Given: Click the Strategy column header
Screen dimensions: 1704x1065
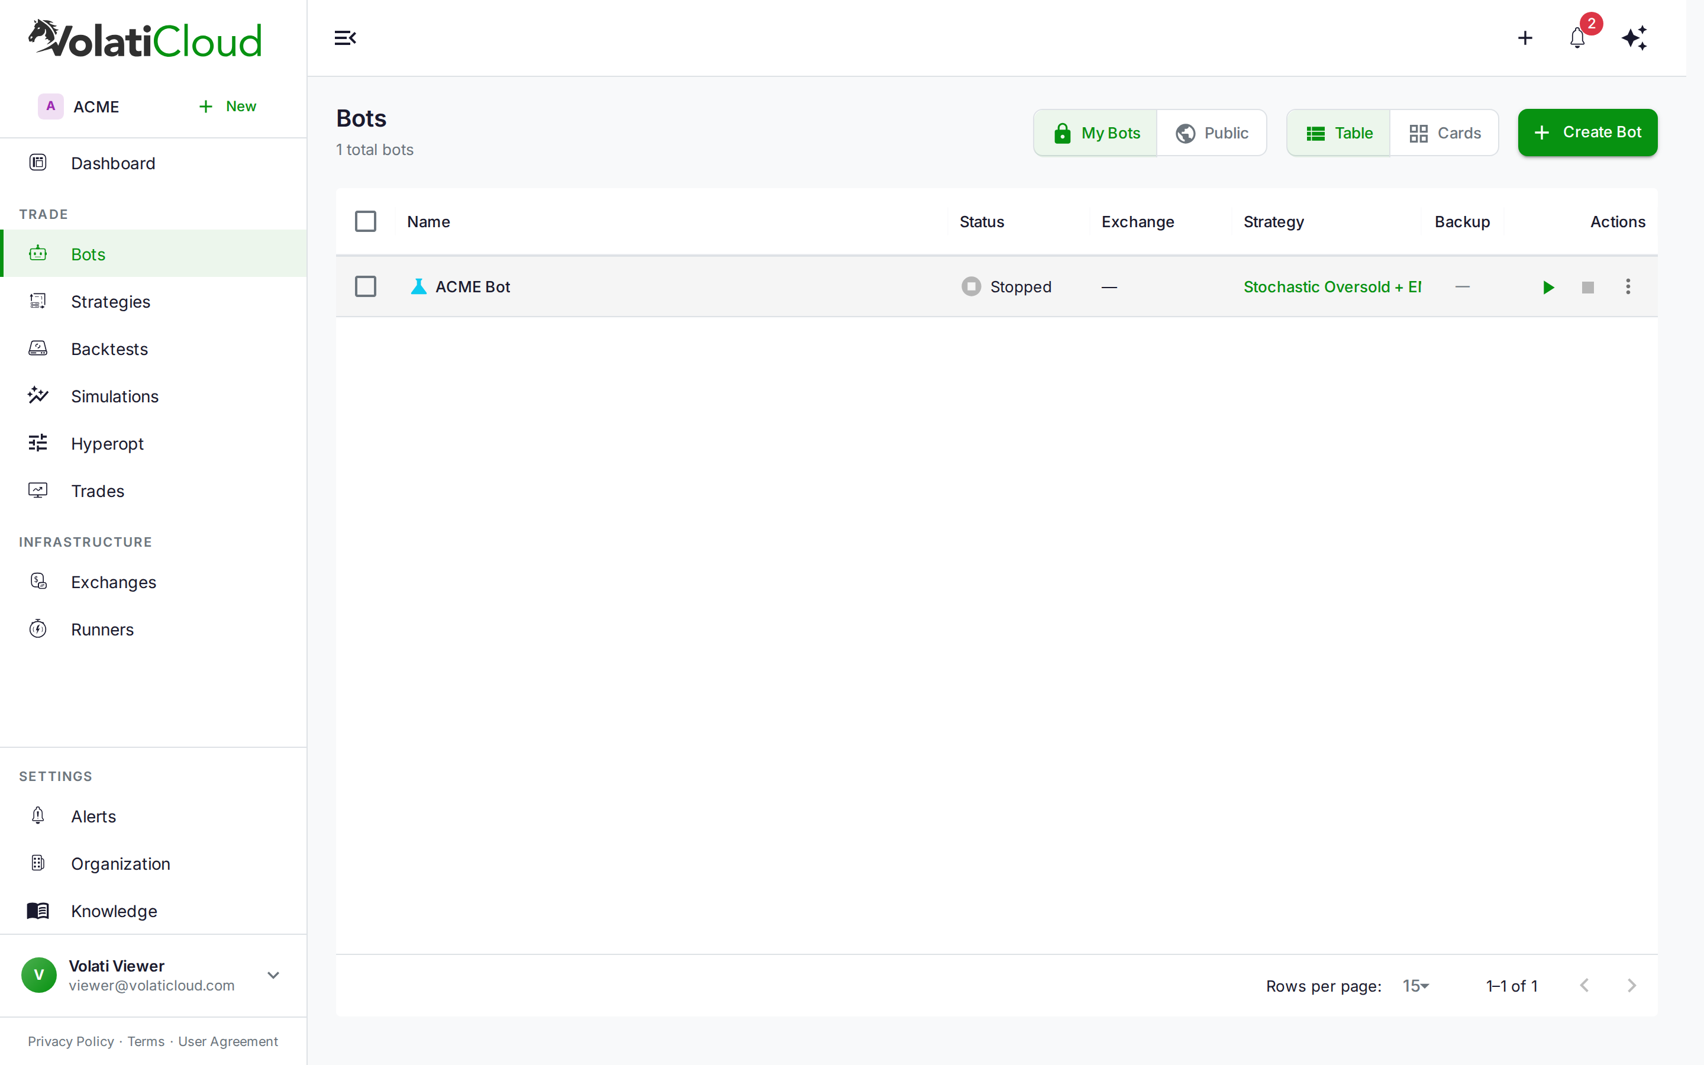Looking at the screenshot, I should (x=1274, y=222).
